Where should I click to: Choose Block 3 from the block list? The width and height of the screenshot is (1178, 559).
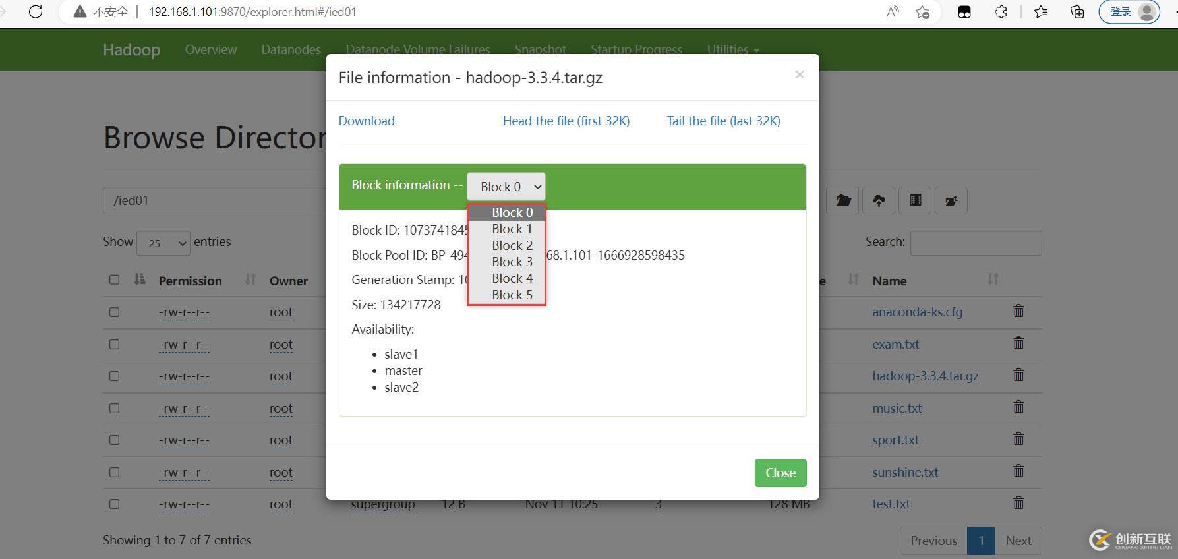click(x=507, y=262)
